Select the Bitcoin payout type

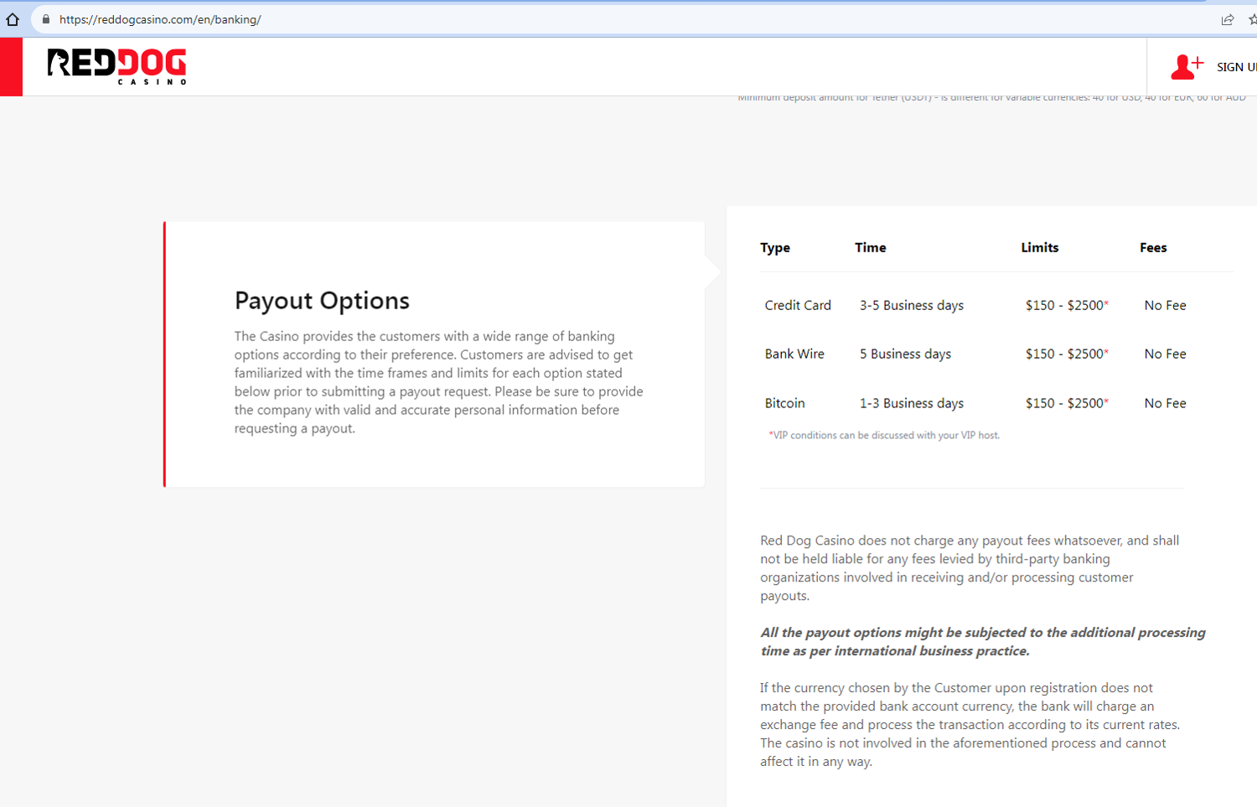pos(784,404)
